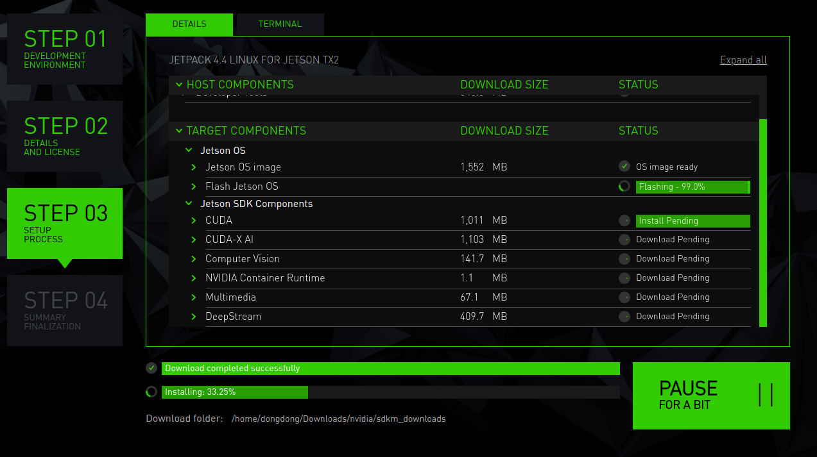
Task: Collapse the HOST COMPONENTS section
Action: coord(179,85)
